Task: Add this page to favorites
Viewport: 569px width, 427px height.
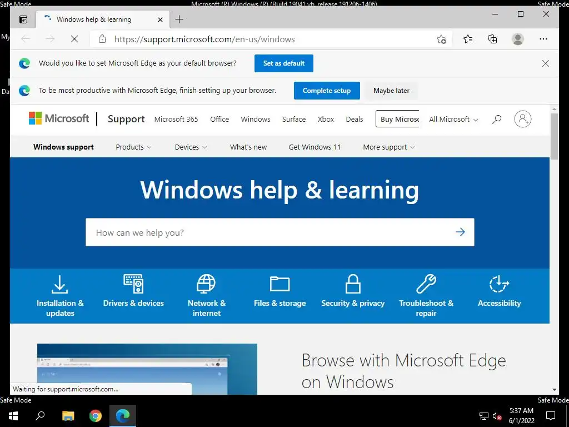Action: pos(441,39)
